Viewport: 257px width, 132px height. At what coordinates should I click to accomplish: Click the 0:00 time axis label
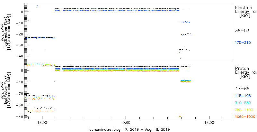(126, 123)
